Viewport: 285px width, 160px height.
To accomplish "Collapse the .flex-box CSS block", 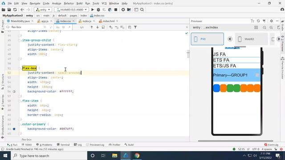I will (x=19, y=68).
